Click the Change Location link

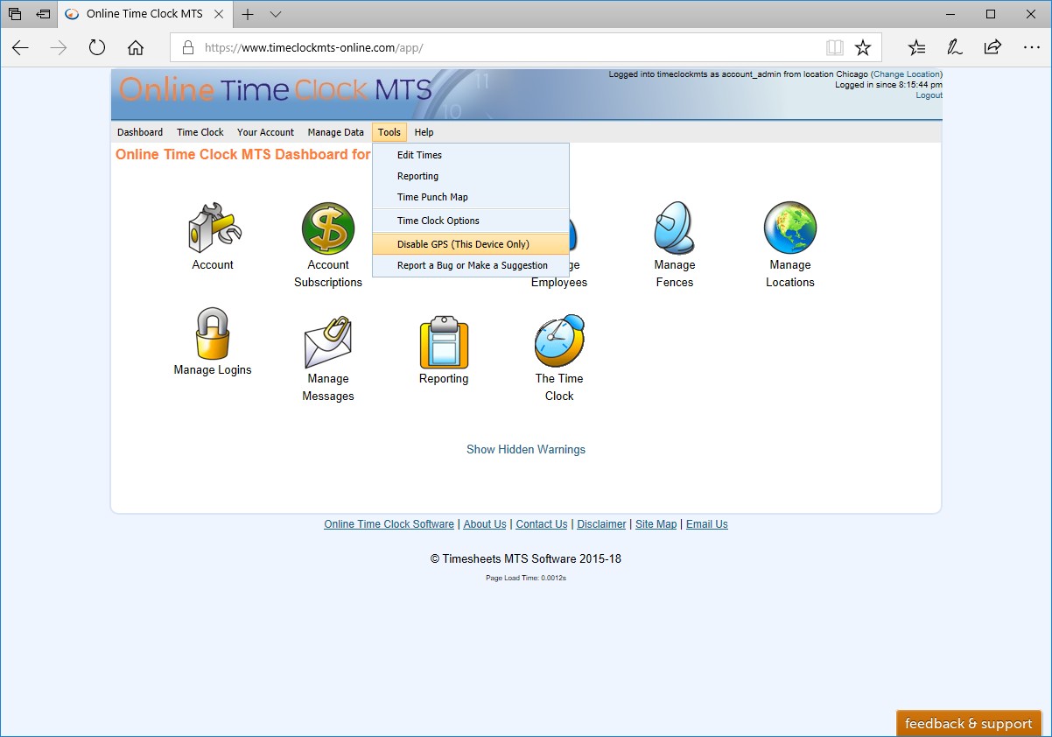point(907,74)
